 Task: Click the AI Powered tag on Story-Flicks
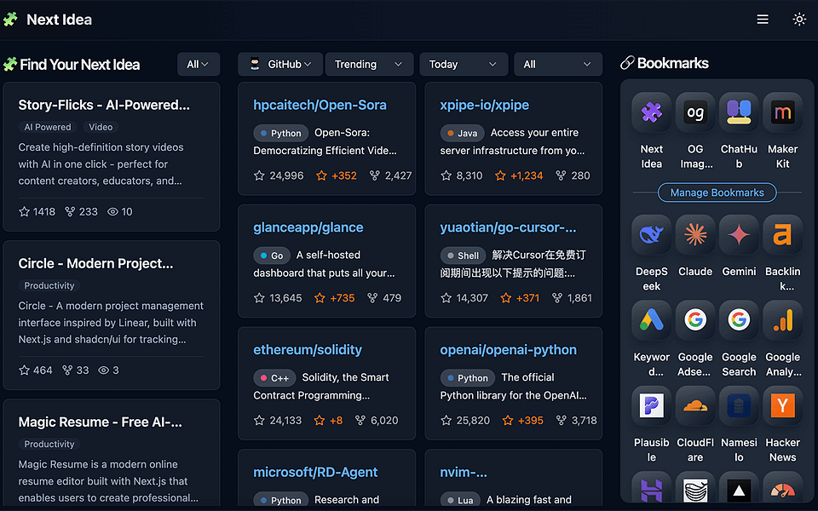(48, 127)
